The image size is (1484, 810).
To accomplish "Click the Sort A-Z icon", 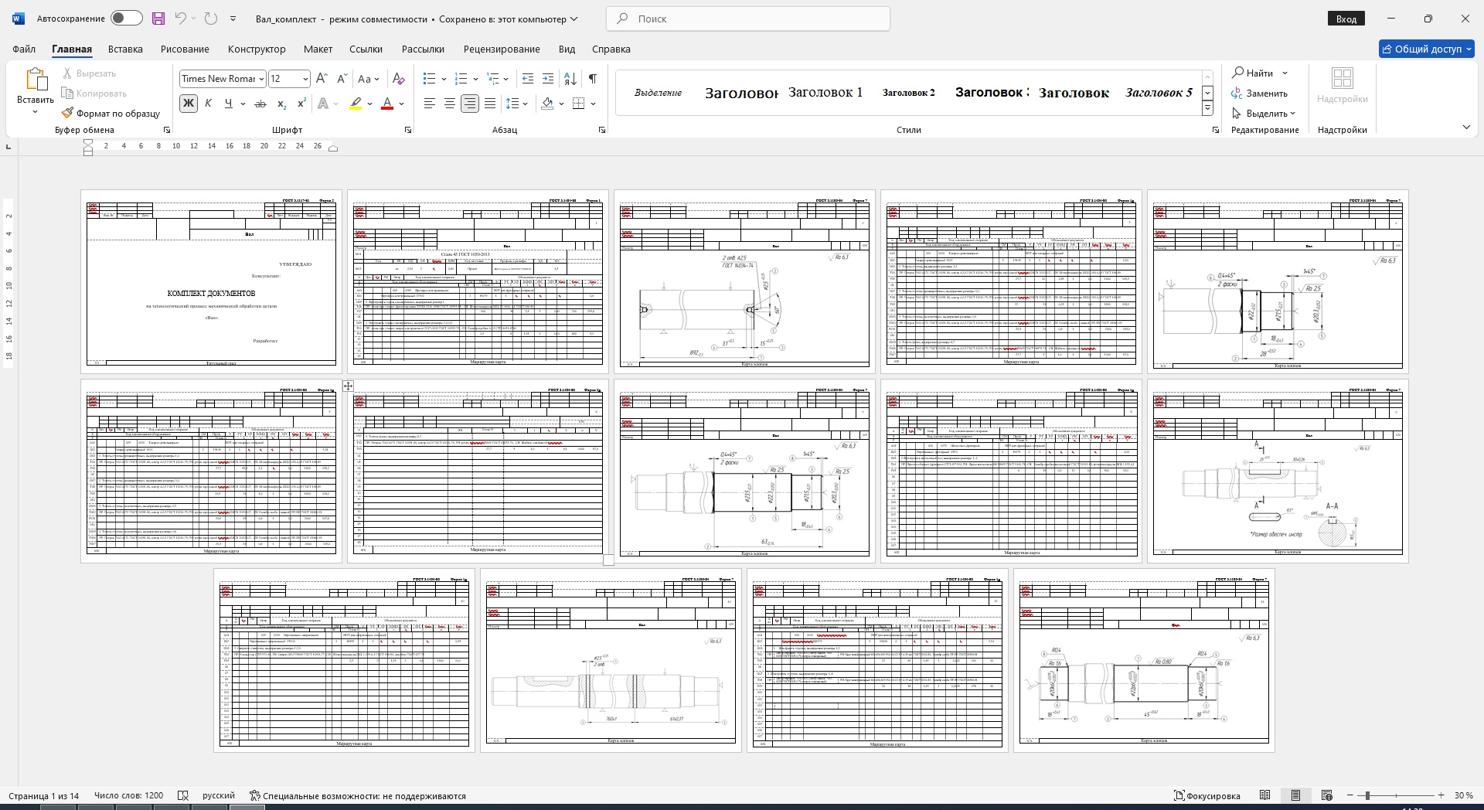I will tap(570, 79).
